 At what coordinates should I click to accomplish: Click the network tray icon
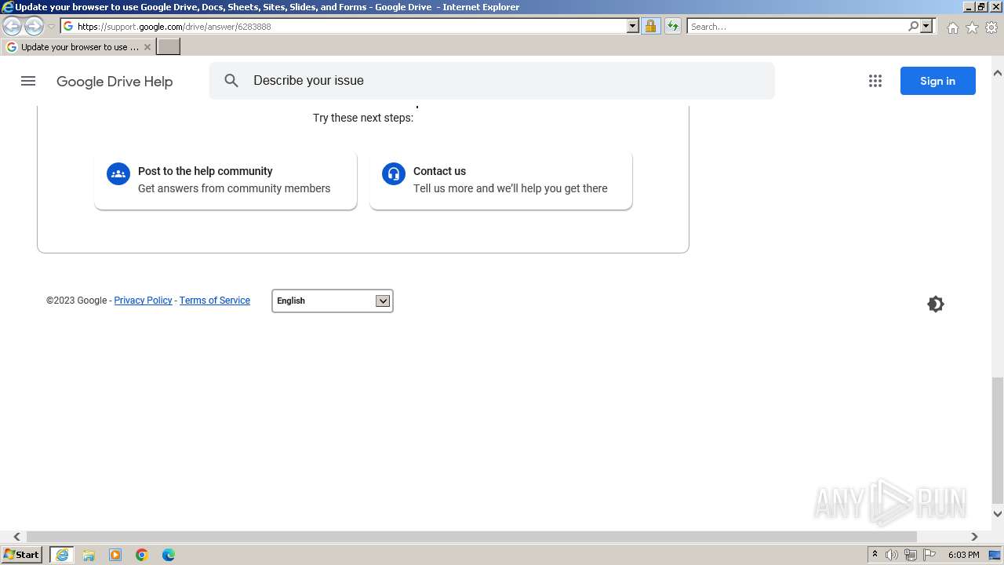[x=911, y=555]
